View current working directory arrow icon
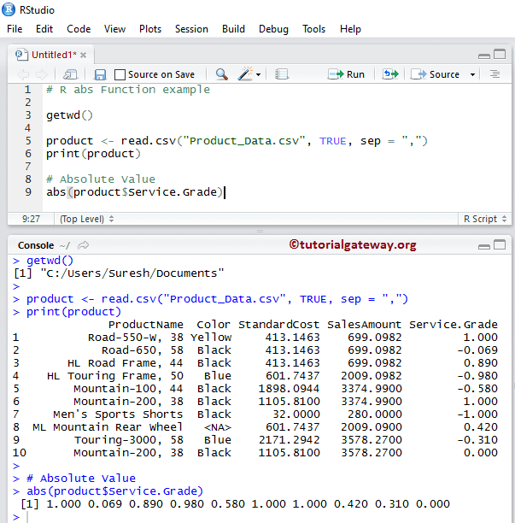 83,245
